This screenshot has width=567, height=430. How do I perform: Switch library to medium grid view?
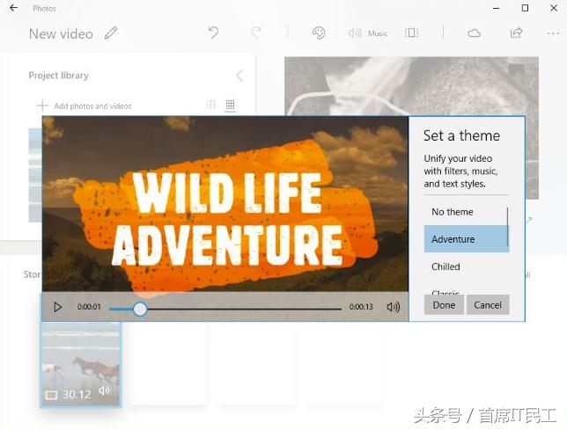click(210, 105)
